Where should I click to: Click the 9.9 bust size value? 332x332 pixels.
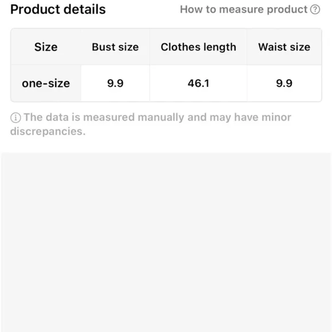click(x=115, y=83)
